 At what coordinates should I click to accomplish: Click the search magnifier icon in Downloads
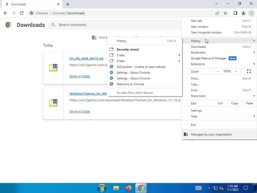(x=53, y=25)
